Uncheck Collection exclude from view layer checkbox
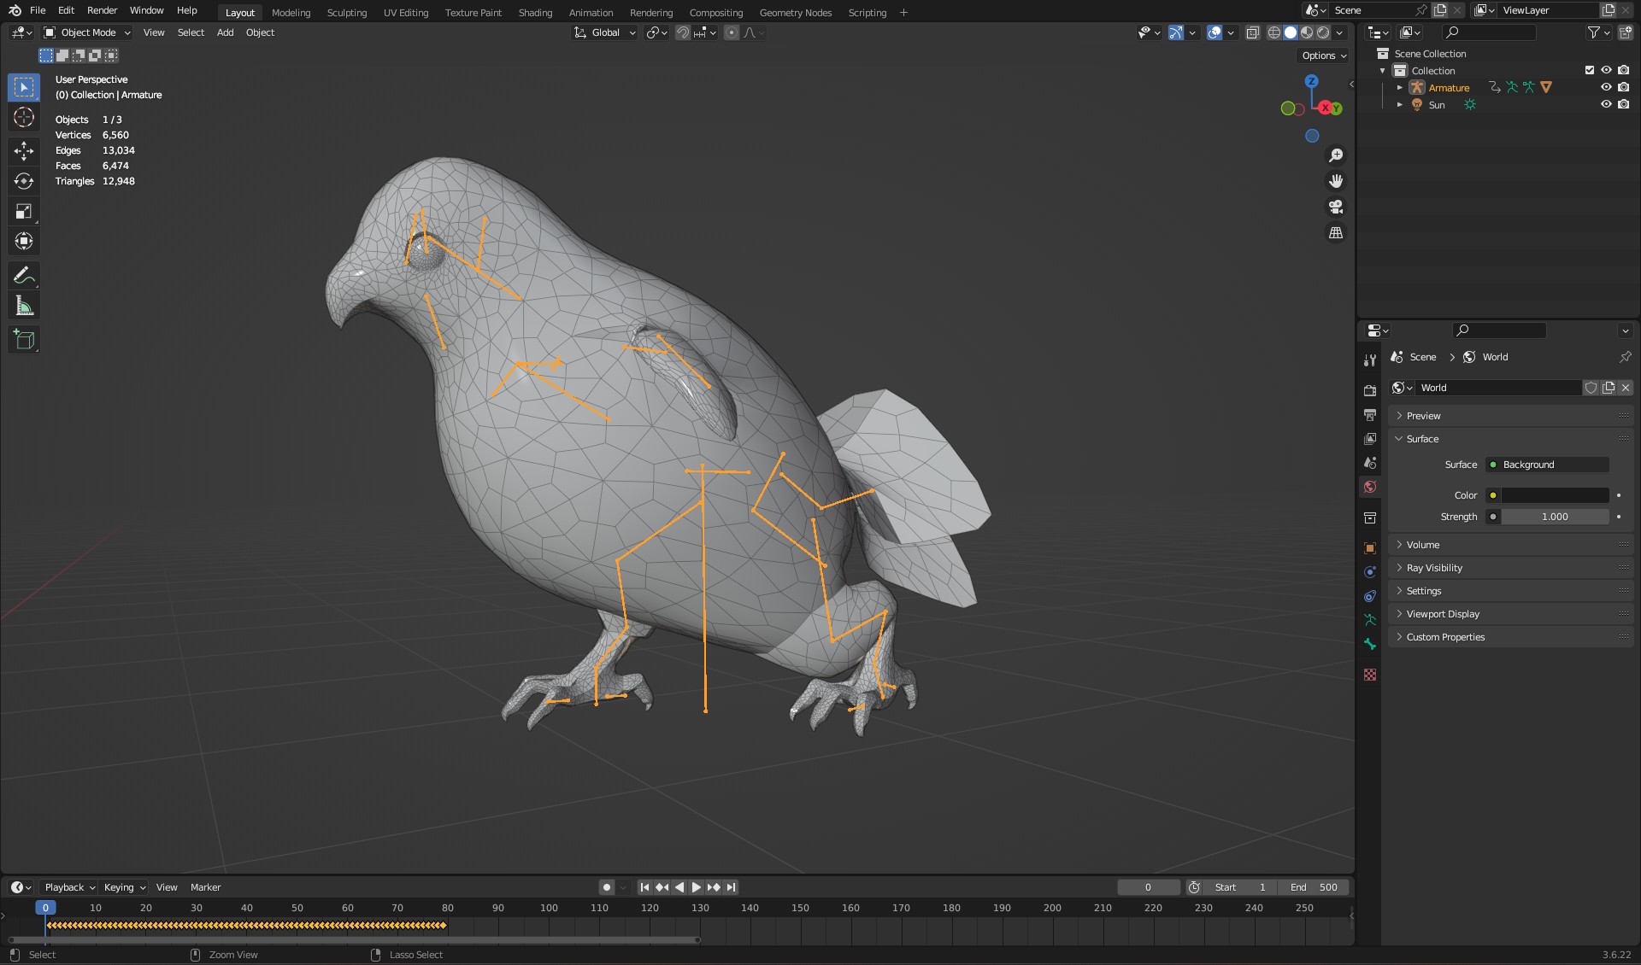The height and width of the screenshot is (965, 1641). coord(1590,70)
